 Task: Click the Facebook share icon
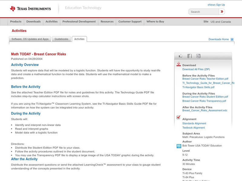pos(189,56)
